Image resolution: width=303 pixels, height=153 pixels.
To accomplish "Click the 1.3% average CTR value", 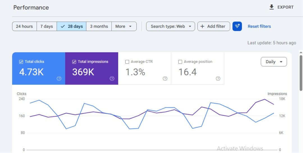I will [x=135, y=72].
